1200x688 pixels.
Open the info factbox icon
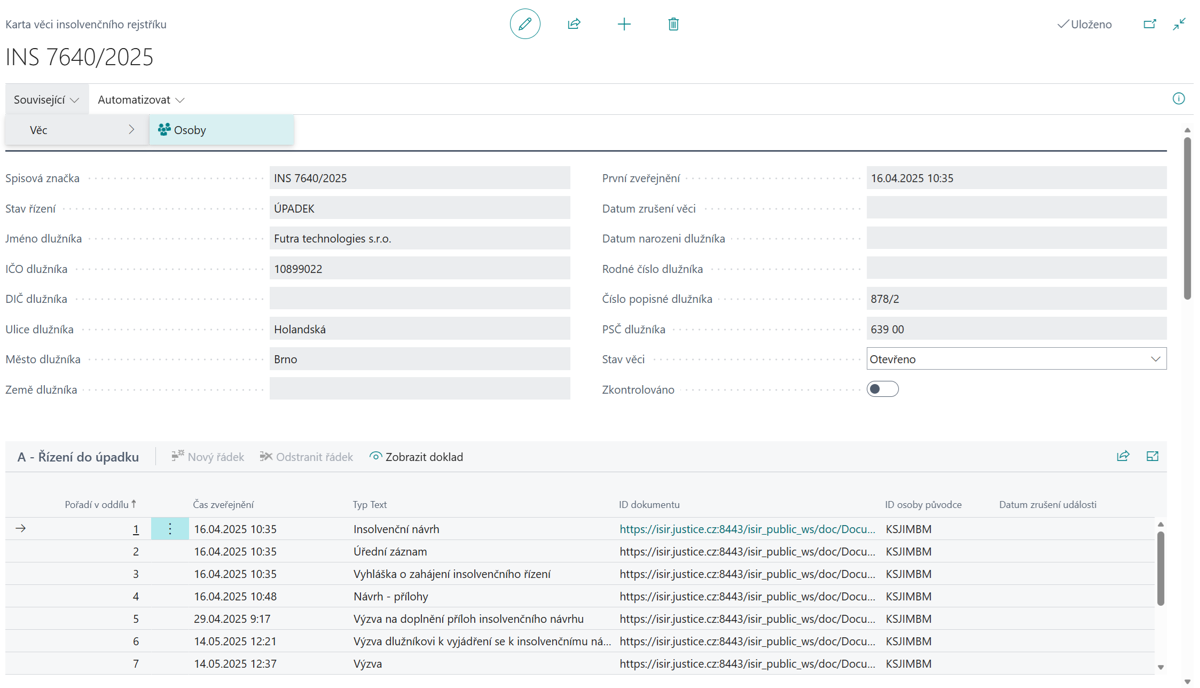click(x=1178, y=99)
